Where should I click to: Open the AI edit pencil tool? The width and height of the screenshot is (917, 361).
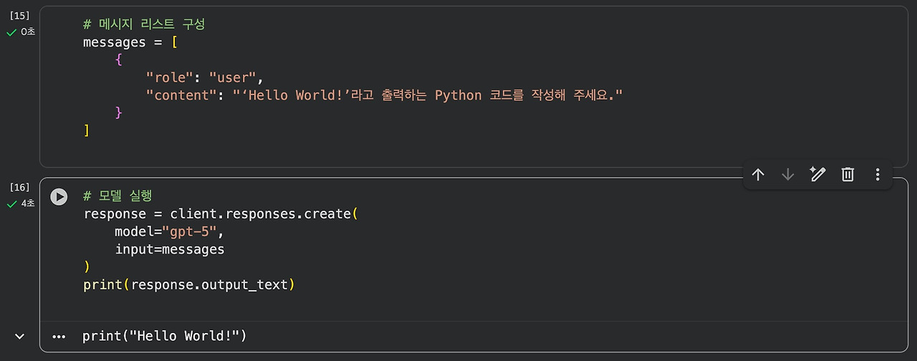(x=817, y=174)
